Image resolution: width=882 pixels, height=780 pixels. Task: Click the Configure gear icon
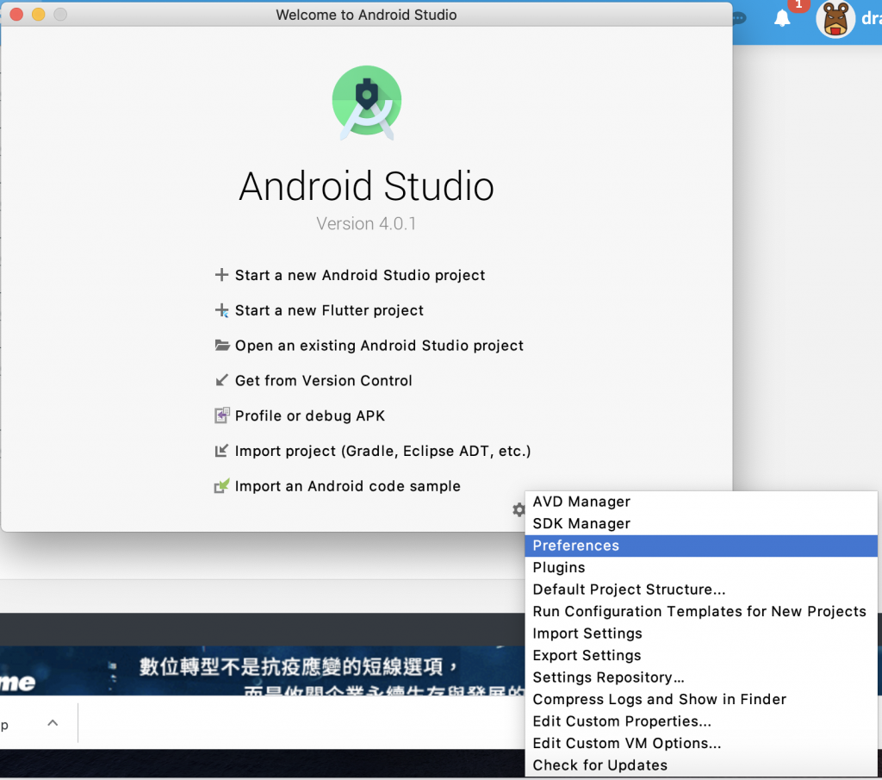coord(518,510)
